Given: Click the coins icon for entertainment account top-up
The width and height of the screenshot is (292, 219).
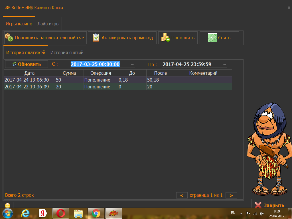Looking at the screenshot, I should click(9, 38).
